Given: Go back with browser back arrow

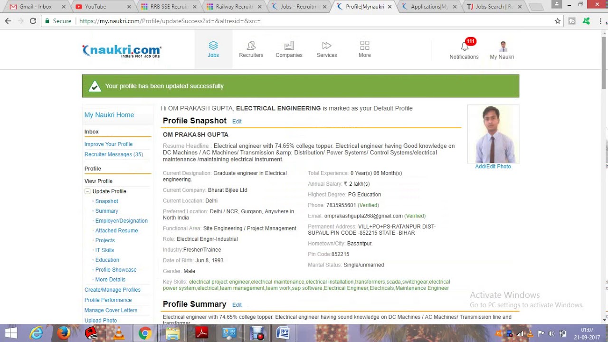Looking at the screenshot, I should [8, 21].
